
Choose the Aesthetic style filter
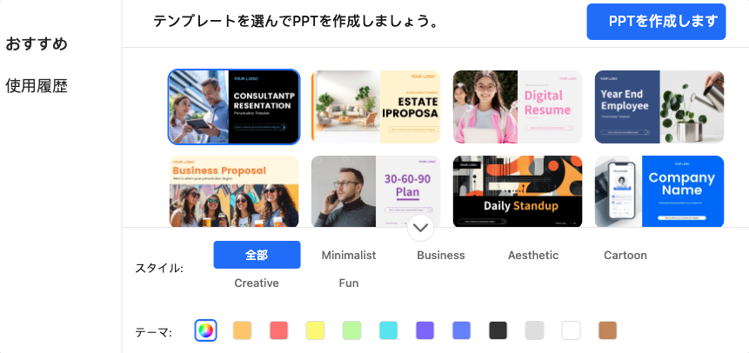pos(533,255)
